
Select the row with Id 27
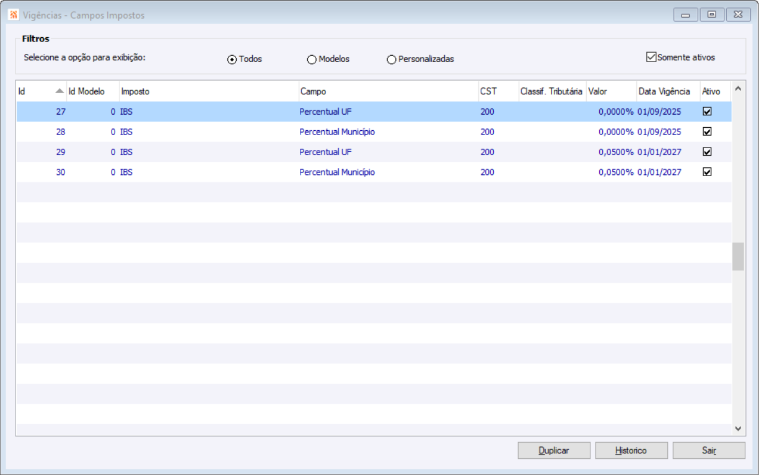click(374, 112)
